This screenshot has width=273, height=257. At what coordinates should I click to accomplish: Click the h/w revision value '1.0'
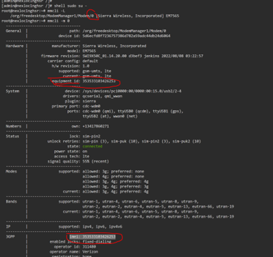pyautogui.click(x=86, y=66)
